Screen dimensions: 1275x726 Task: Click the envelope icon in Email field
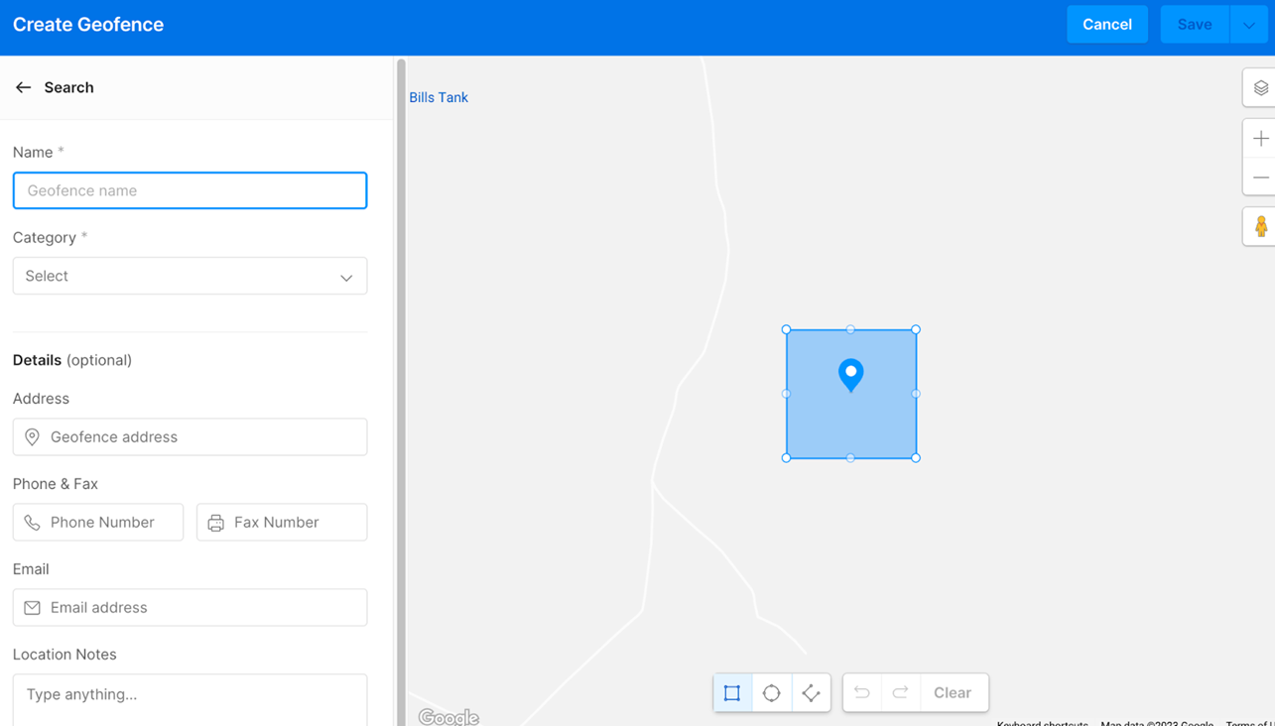pos(33,608)
